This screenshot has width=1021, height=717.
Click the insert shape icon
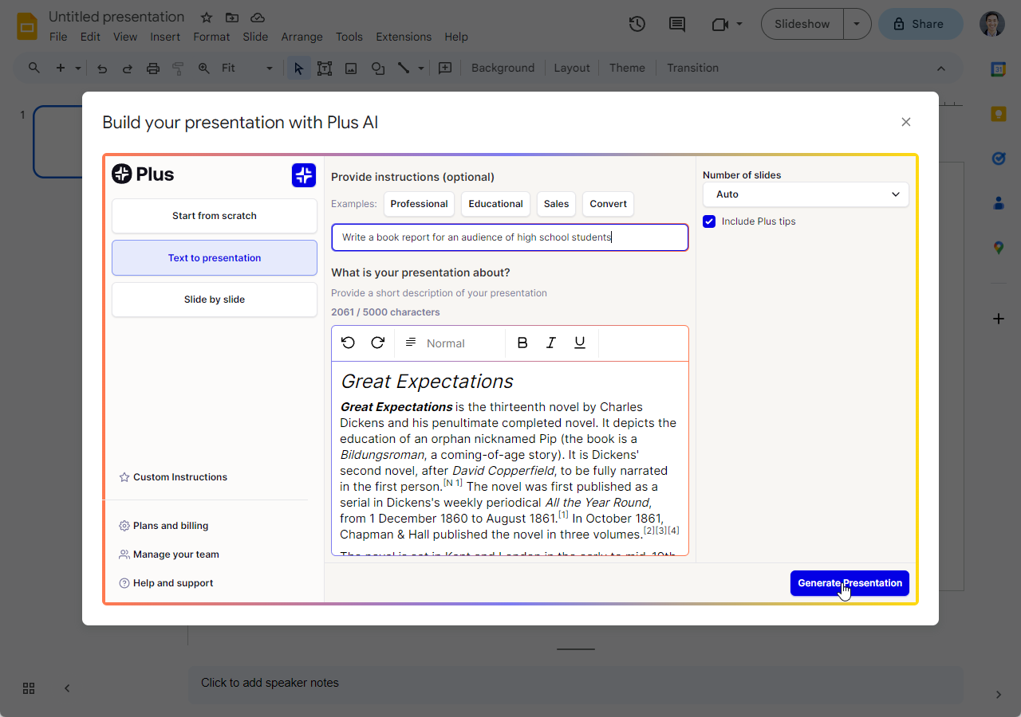point(378,69)
